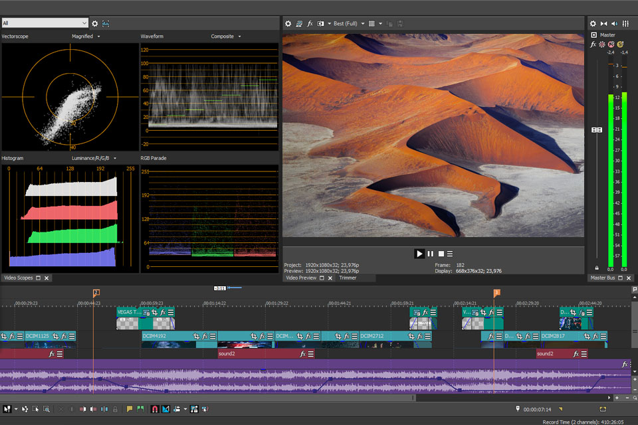Image resolution: width=638 pixels, height=425 pixels.
Task: Open Auto Ripple dropdown arrow
Action: 185,409
